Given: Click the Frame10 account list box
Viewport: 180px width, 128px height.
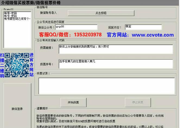Looking at the screenshot, I should pyautogui.click(x=17, y=30).
